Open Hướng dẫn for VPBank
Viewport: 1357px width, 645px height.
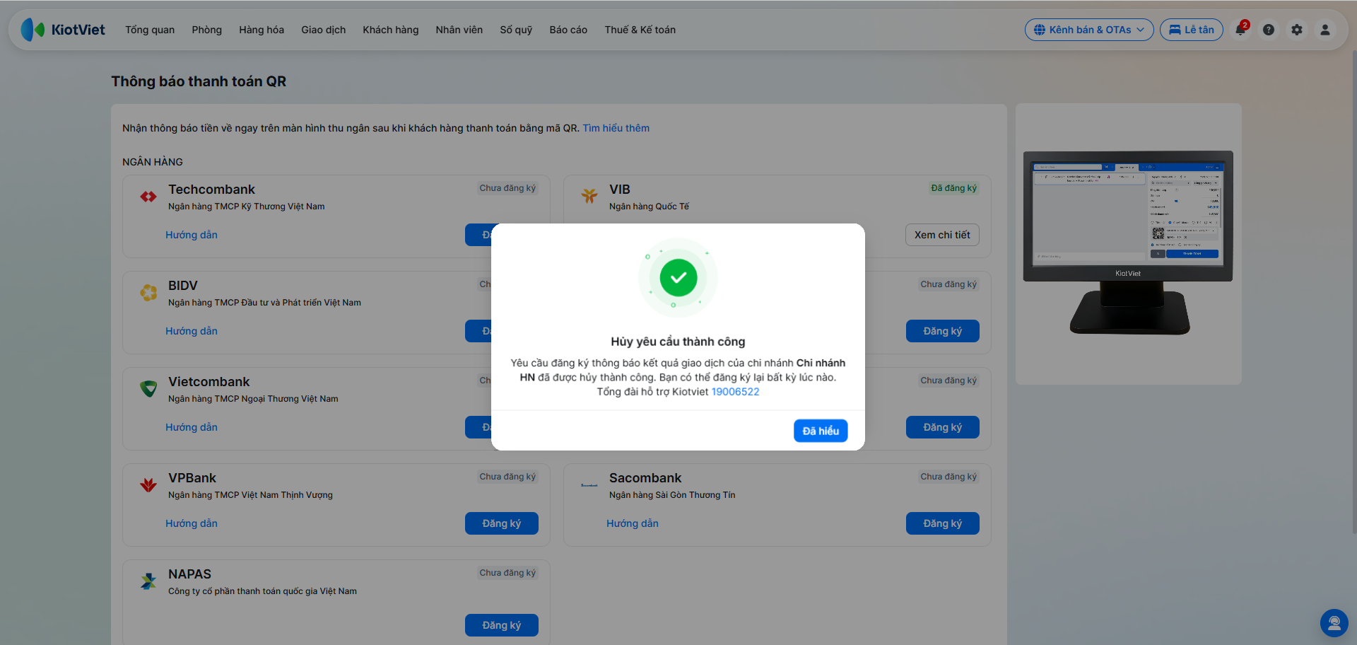point(192,523)
